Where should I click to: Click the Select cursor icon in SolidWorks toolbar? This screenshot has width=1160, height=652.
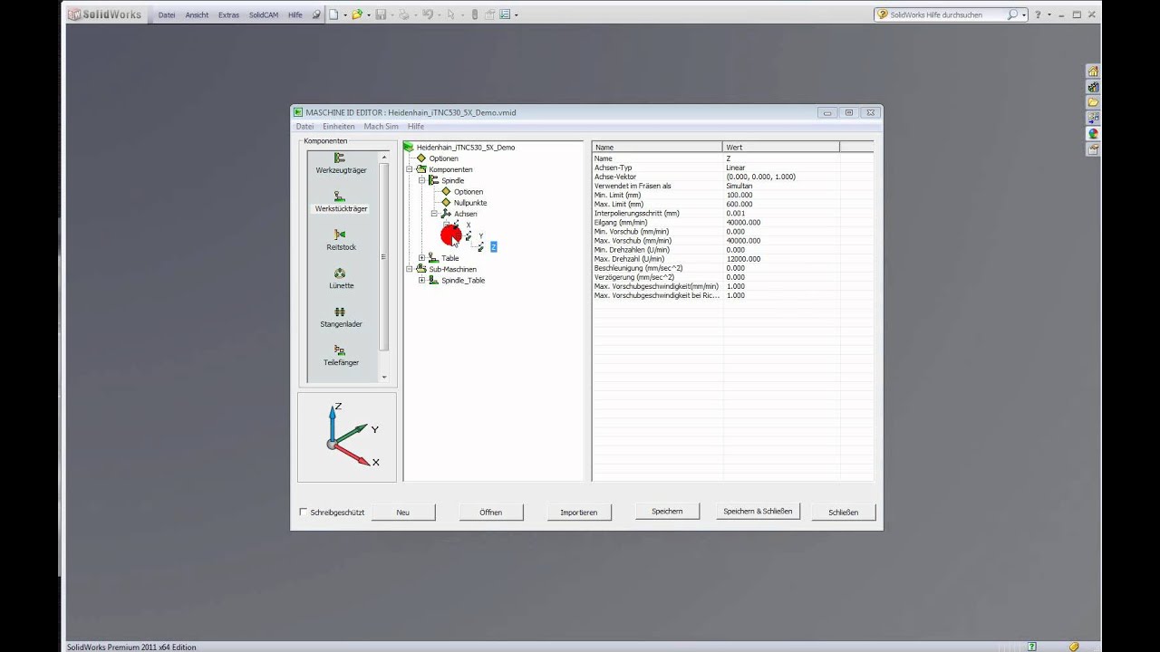pyautogui.click(x=451, y=14)
